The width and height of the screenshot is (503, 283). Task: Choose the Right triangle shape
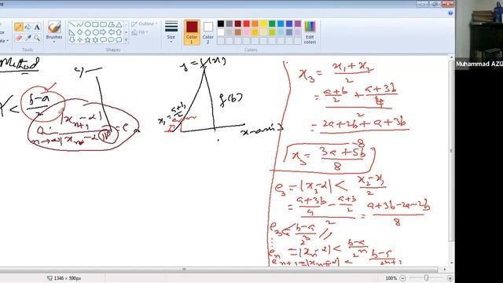tap(72, 32)
